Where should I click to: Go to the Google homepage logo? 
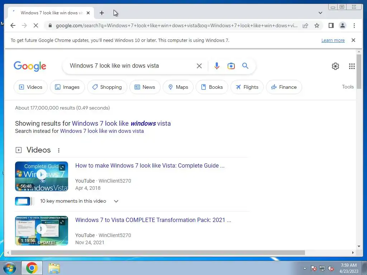30,66
